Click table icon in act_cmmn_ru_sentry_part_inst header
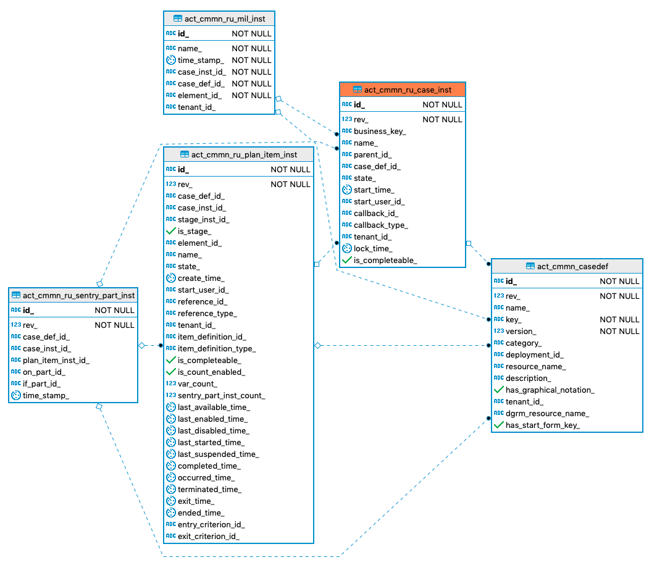Screen dimensions: 657x565 [16, 295]
